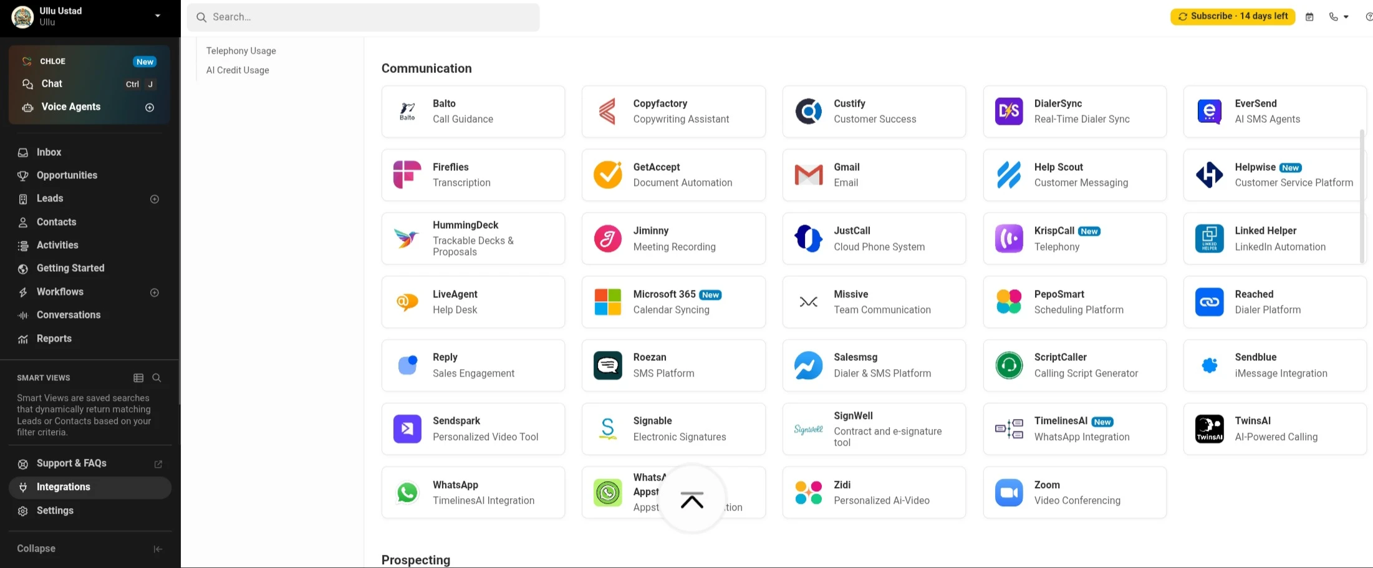
Task: Click the Custify logo icon
Action: click(x=808, y=112)
